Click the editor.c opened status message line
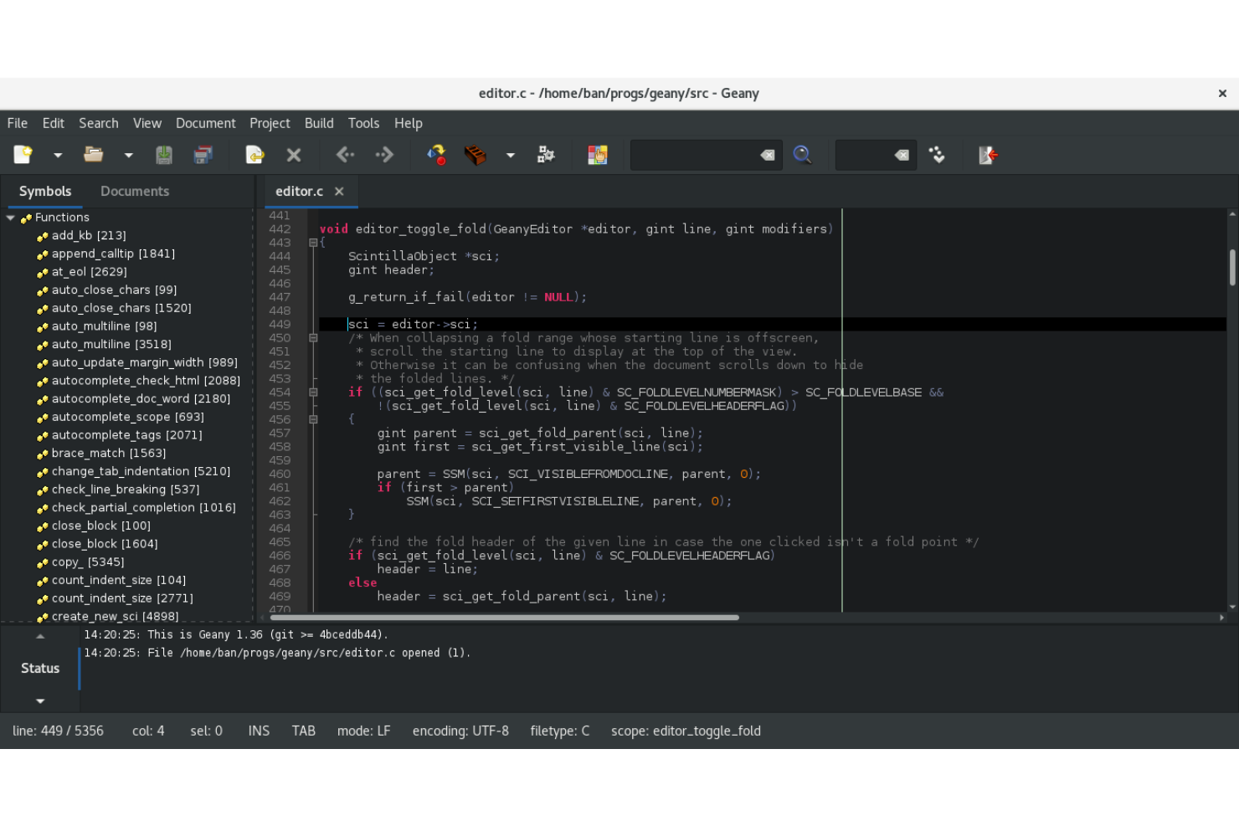 (277, 653)
